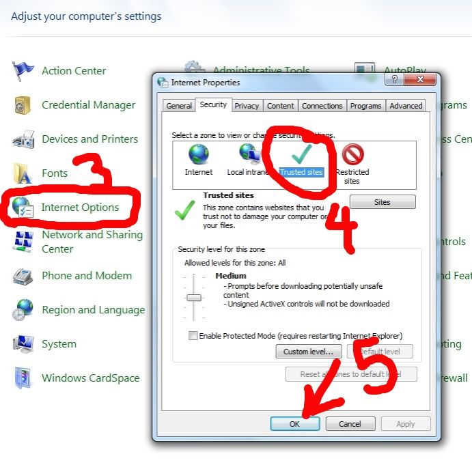Open the Internet Options link

click(x=80, y=208)
